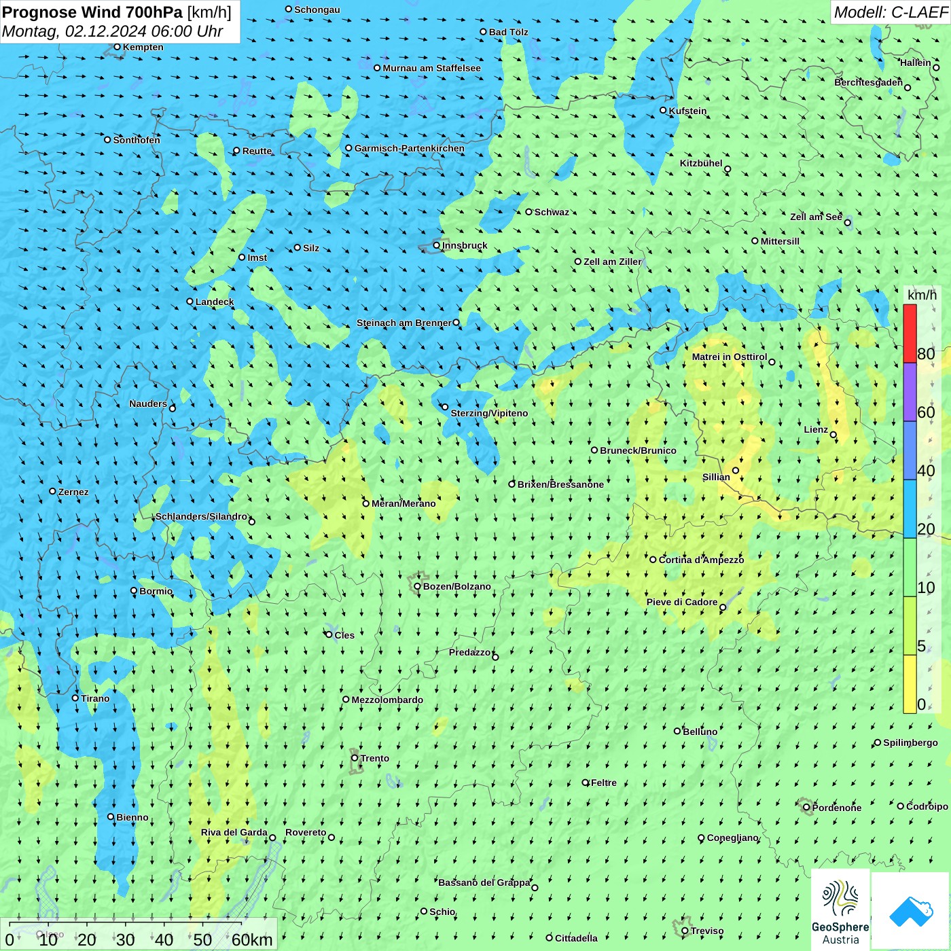951x951 pixels.
Task: Click the 'Cortina d'Ampezzo' label
Action: click(x=702, y=560)
